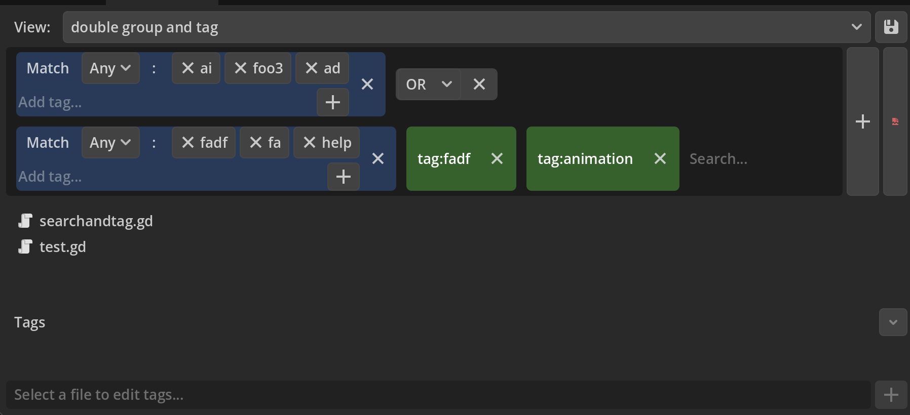Remove the 'foo3' tag from first group
The image size is (910, 415).
241,68
